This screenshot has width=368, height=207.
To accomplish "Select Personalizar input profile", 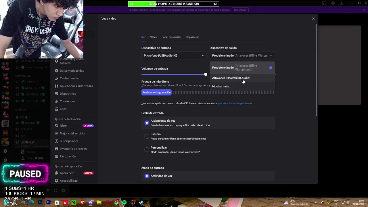I will point(208,149).
